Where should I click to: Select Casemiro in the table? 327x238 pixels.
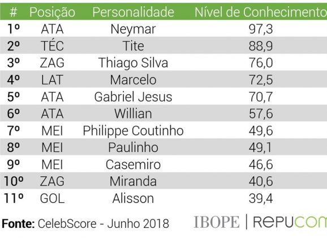pos(133,164)
